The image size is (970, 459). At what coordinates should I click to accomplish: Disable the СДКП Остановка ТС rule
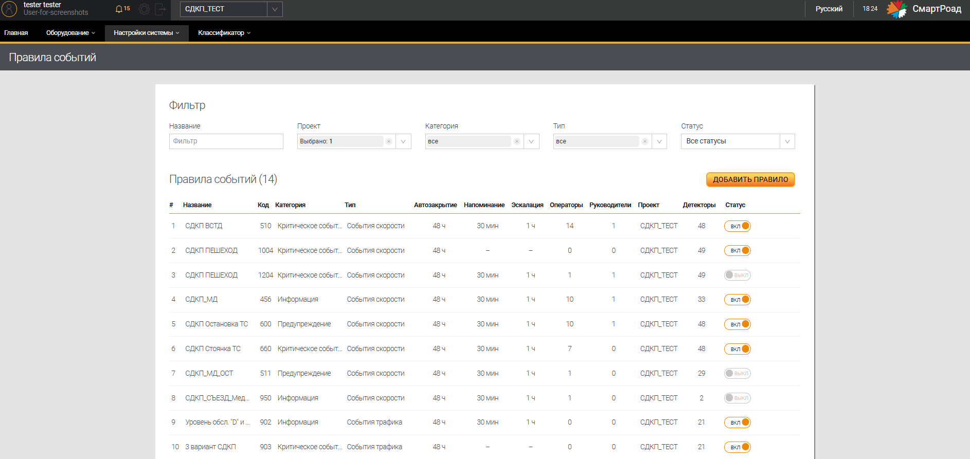click(x=738, y=324)
